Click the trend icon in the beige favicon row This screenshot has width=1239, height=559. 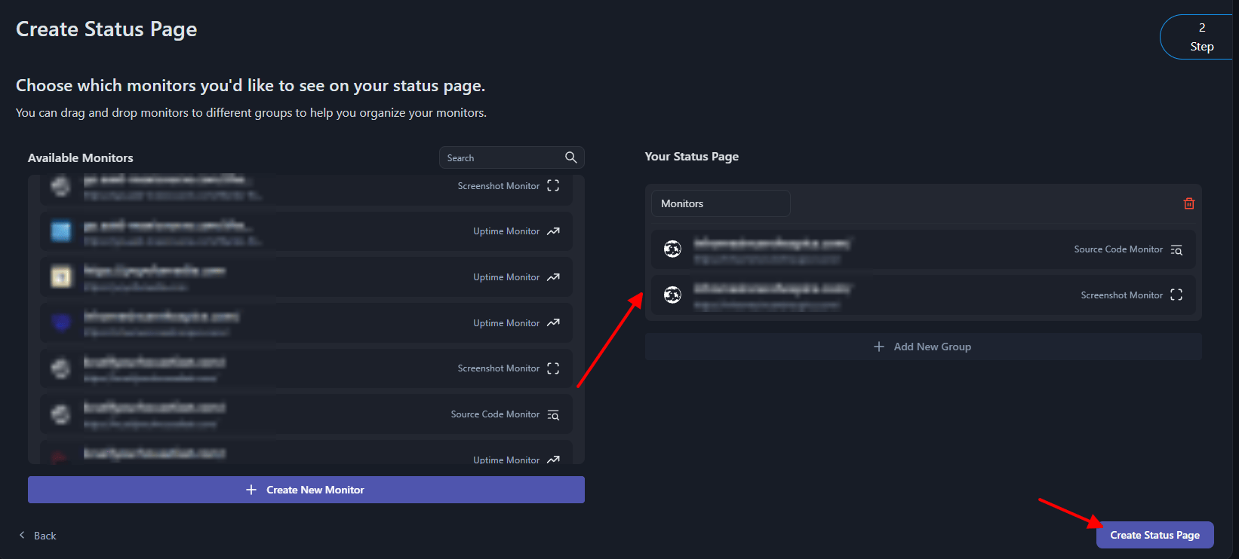point(553,277)
